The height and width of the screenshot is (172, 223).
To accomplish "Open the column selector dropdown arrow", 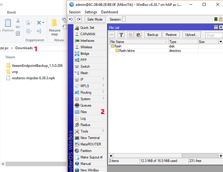I will click(x=220, y=42).
